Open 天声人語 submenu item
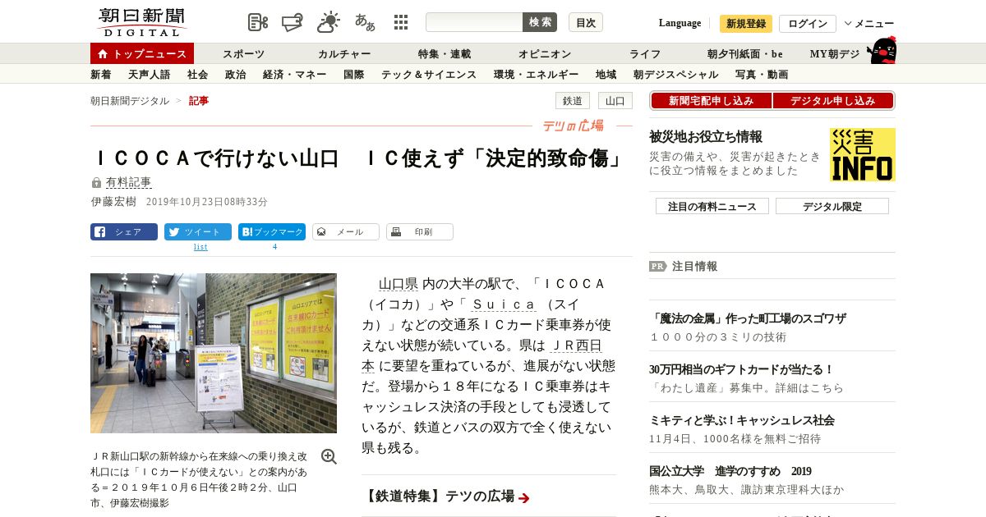Screen dimensions: 986x517 point(150,75)
